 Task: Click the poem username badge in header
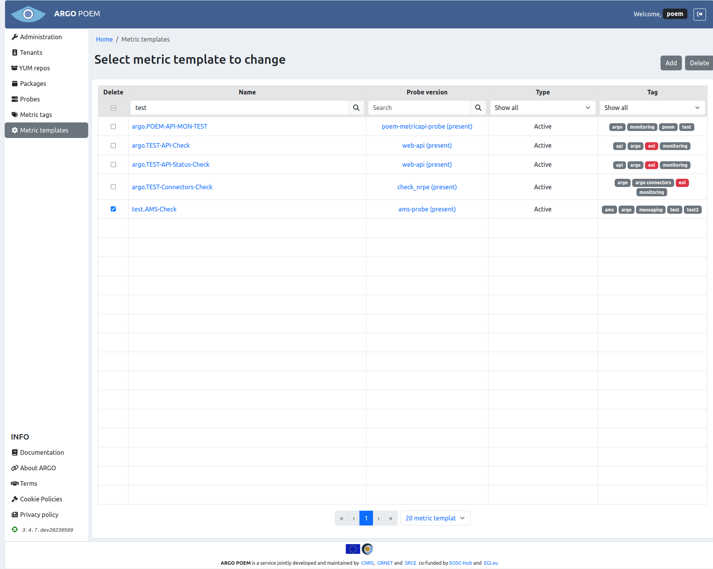coord(675,14)
